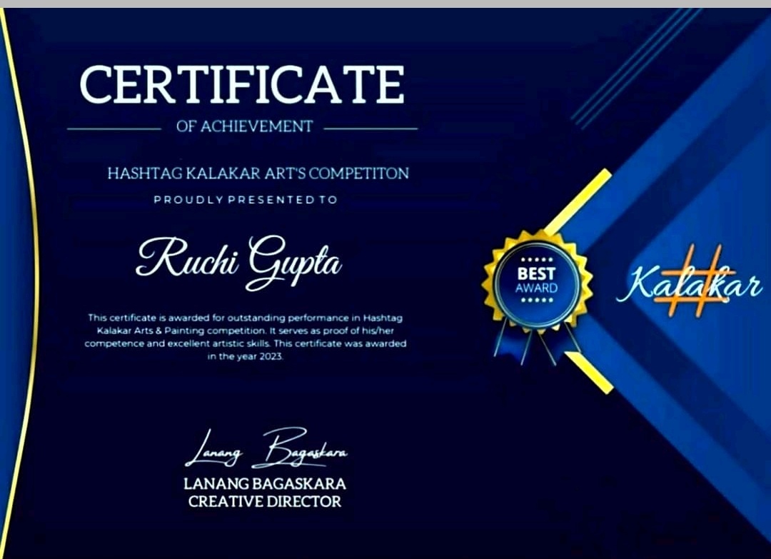This screenshot has height=559, width=771.
Task: Click the line left of OF ACHIEVEMENT
Action: point(114,129)
